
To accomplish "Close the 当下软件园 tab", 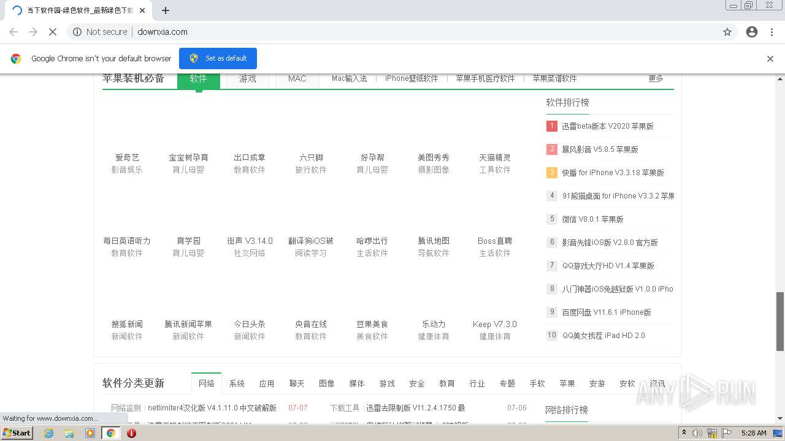I will click(142, 10).
